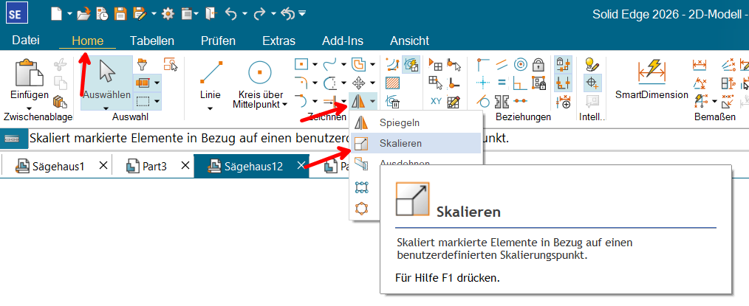Apply the perpendicular relationship icon
The image size is (749, 306).
[x=520, y=83]
